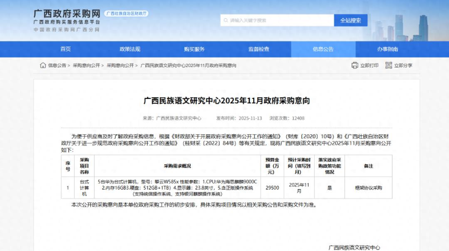Click the 立即打印 print link text
The height and width of the screenshot is (251, 449).
[369, 65]
